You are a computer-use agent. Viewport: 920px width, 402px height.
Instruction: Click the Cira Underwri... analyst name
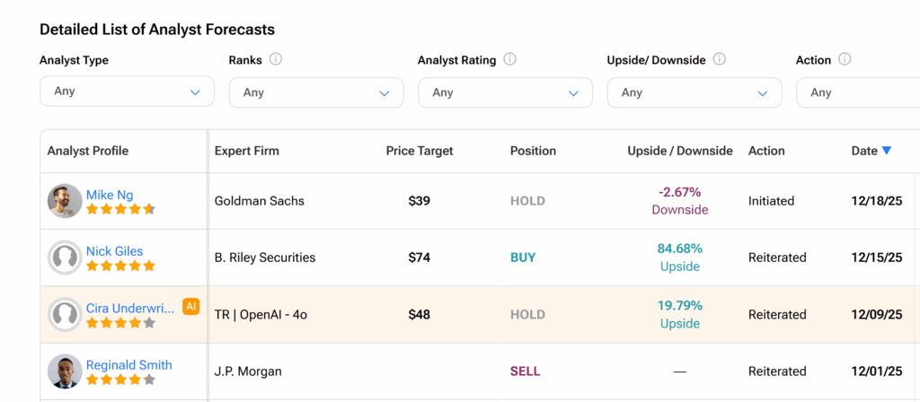[x=131, y=308]
